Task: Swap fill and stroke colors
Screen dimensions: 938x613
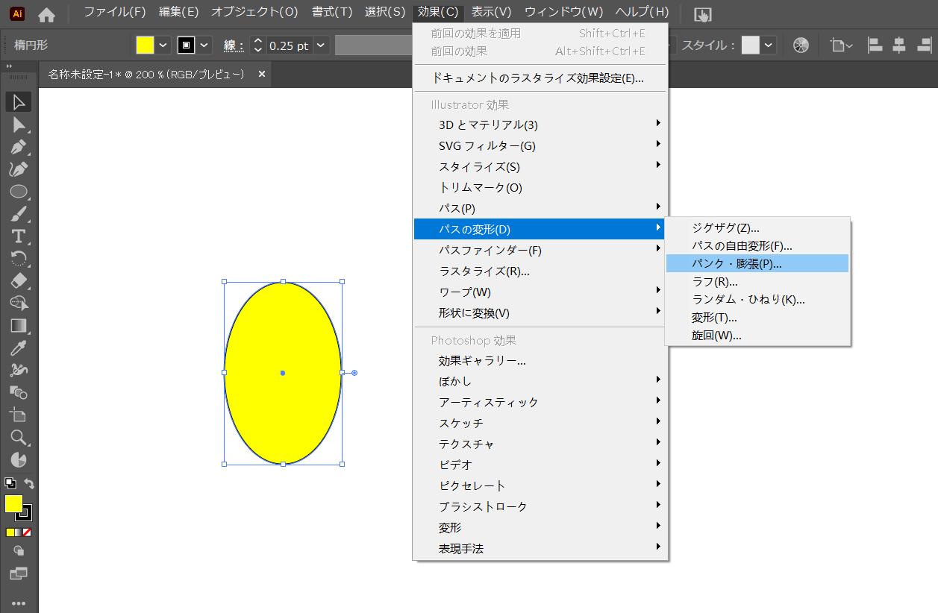Action: (29, 484)
